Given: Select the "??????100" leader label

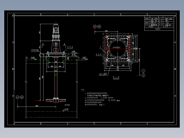Looking at the screenshot, I should coord(35,50).
